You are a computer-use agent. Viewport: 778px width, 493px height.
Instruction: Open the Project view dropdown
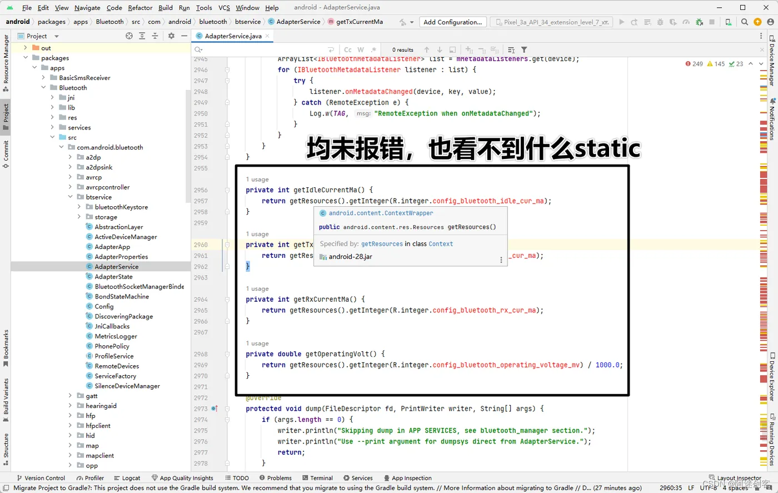click(x=43, y=36)
